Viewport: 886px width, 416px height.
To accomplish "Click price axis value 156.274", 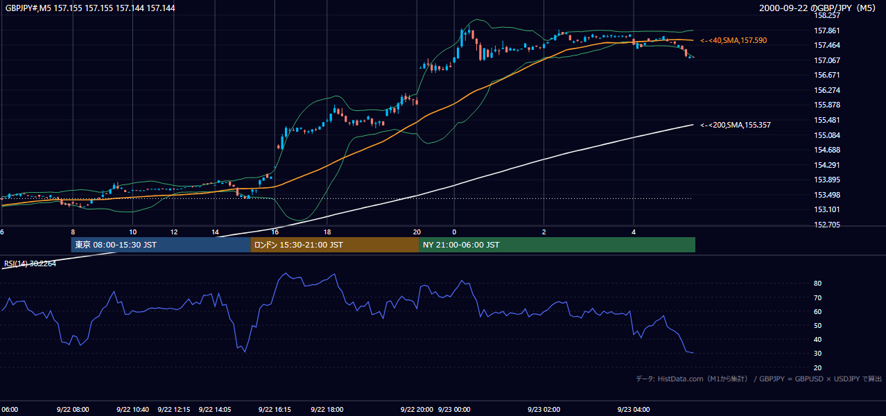I will [827, 90].
